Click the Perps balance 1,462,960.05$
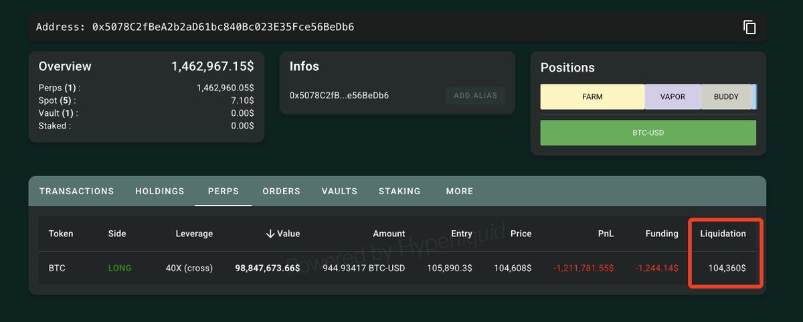Viewport: 803px width, 322px height. click(225, 88)
